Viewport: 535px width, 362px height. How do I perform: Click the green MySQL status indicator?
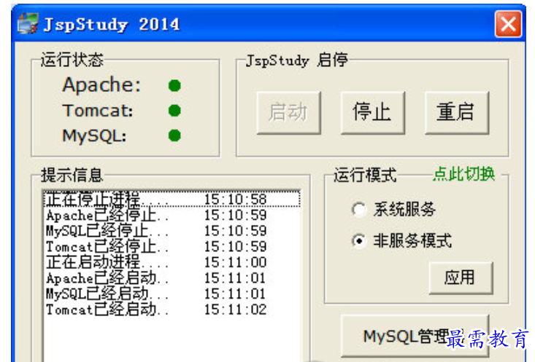(x=174, y=135)
